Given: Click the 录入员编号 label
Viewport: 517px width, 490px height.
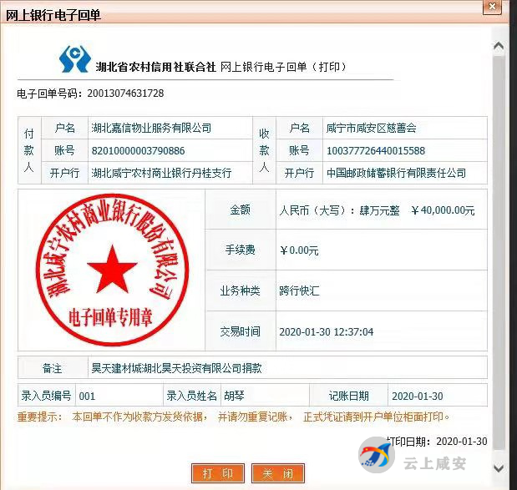Looking at the screenshot, I should (x=46, y=396).
